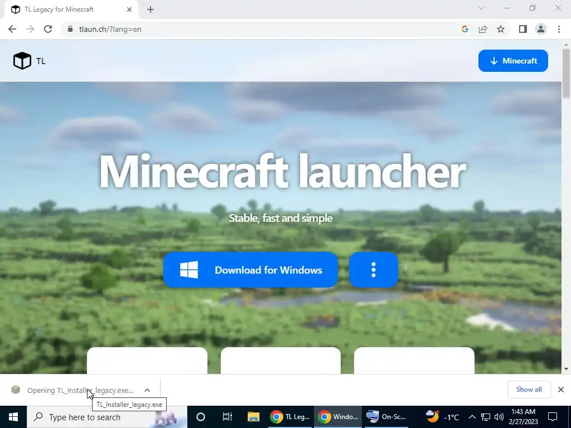571x428 pixels.
Task: Click the network tray icon
Action: tap(486, 417)
